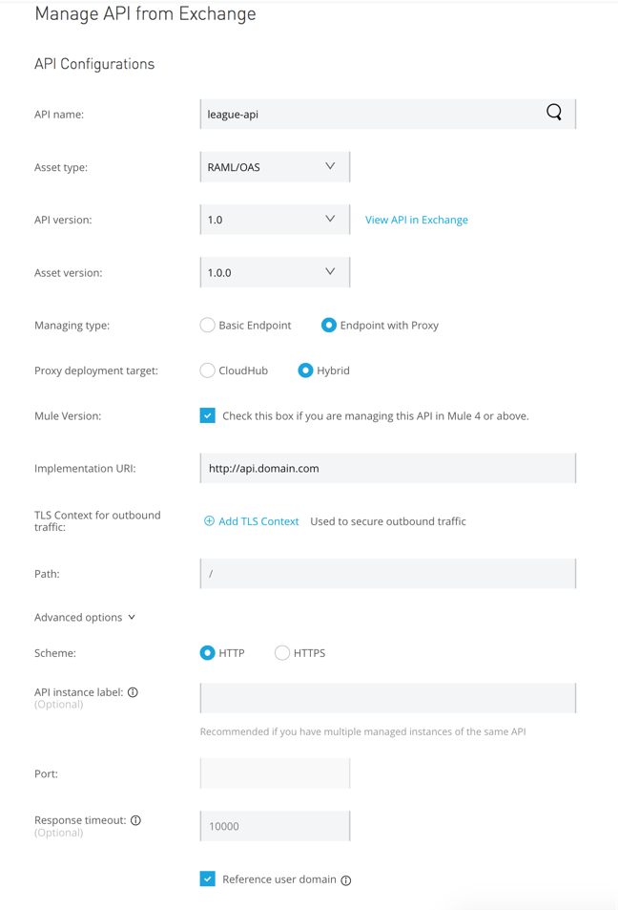
Task: Click the Reference user domain info icon
Action: (347, 878)
